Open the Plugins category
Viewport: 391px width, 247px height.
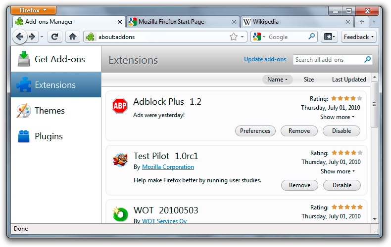click(56, 136)
